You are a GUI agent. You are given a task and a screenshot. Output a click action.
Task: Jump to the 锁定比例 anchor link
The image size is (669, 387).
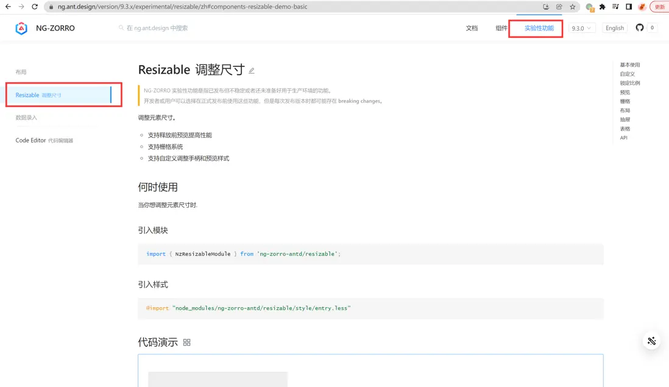click(630, 83)
